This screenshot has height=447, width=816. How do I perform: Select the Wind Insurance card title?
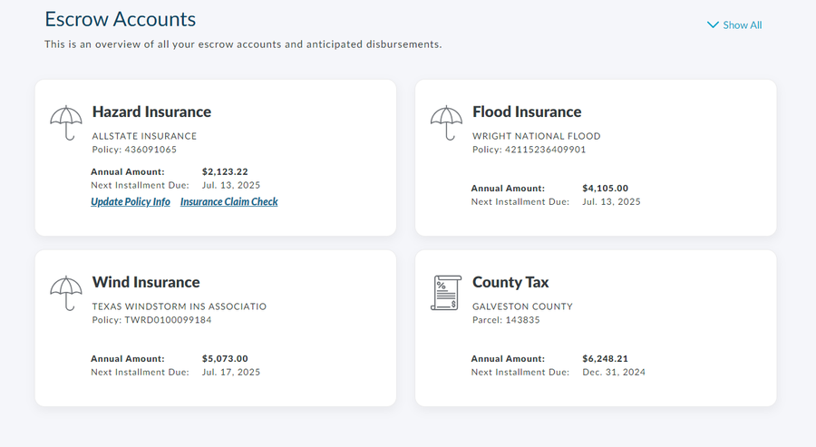point(146,282)
